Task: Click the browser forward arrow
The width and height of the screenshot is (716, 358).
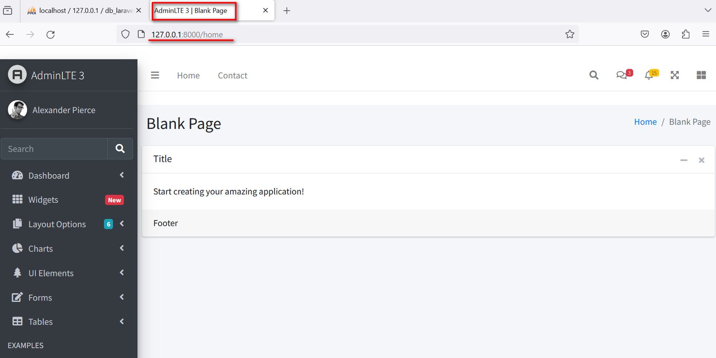Action: [x=30, y=34]
